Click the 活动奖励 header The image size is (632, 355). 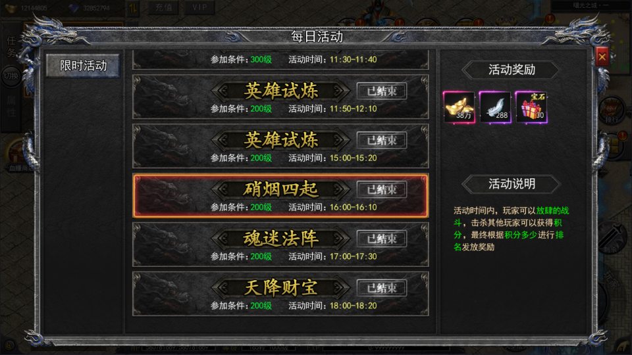512,70
